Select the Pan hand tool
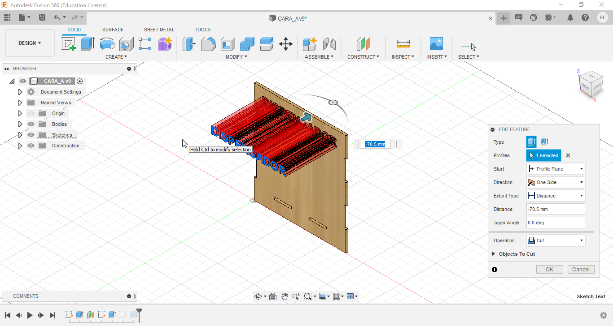Image resolution: width=613 pixels, height=326 pixels. 285,296
